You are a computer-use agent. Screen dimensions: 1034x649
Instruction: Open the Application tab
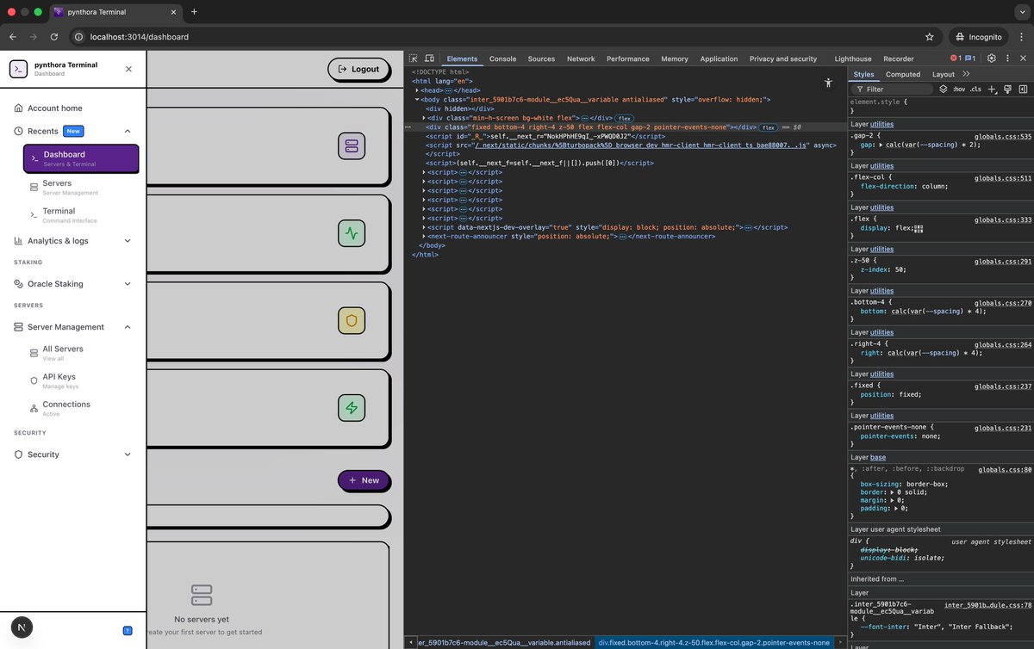coord(719,59)
